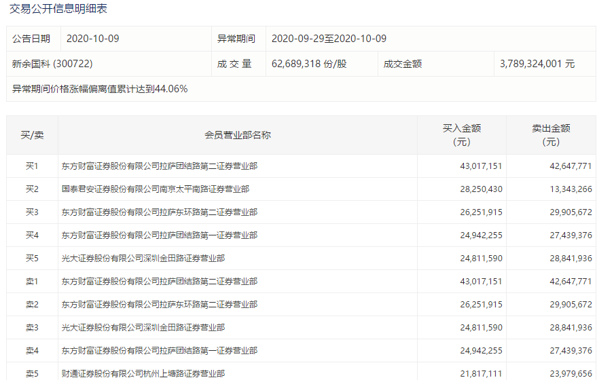Click 29,905,672 in the 买3 row
This screenshot has height=380, width=614.
(x=571, y=212)
